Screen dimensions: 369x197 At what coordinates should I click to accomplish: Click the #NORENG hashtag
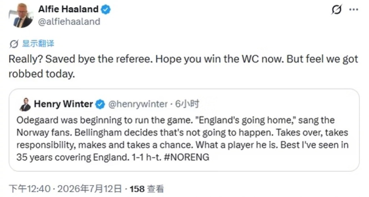[x=186, y=157]
